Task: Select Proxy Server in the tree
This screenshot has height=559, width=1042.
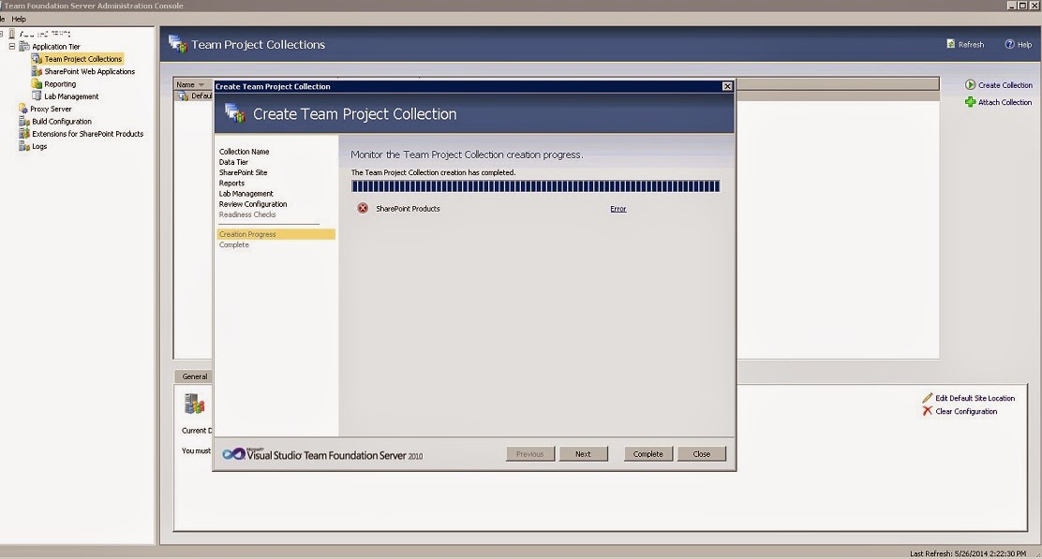Action: tap(51, 109)
